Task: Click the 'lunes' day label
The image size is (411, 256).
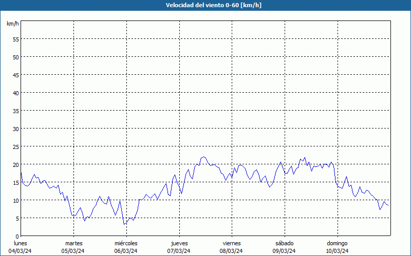Action: tap(21, 243)
